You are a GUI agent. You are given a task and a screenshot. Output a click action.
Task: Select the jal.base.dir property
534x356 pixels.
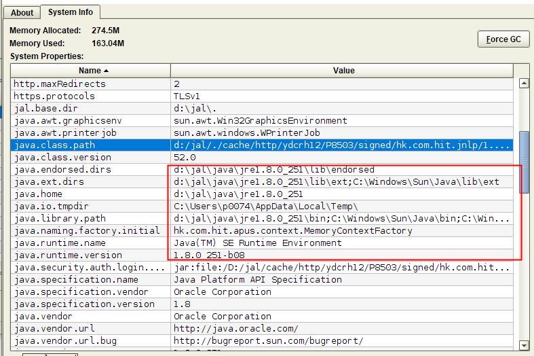pyautogui.click(x=46, y=109)
